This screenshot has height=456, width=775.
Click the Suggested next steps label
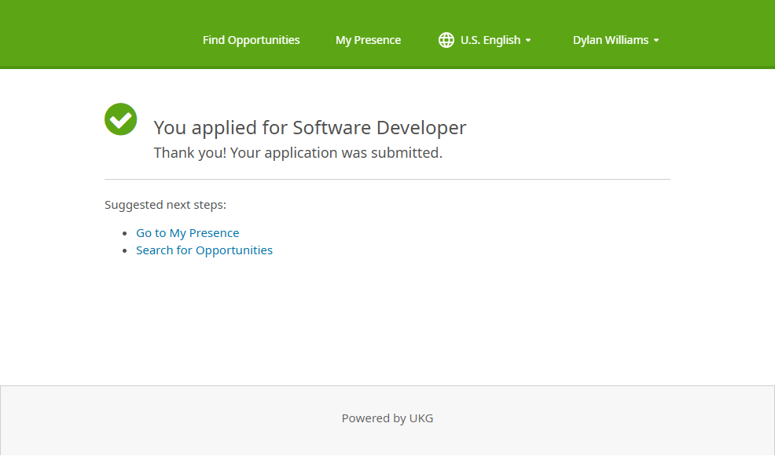(165, 205)
